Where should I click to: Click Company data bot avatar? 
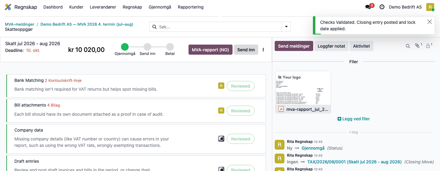point(221,139)
